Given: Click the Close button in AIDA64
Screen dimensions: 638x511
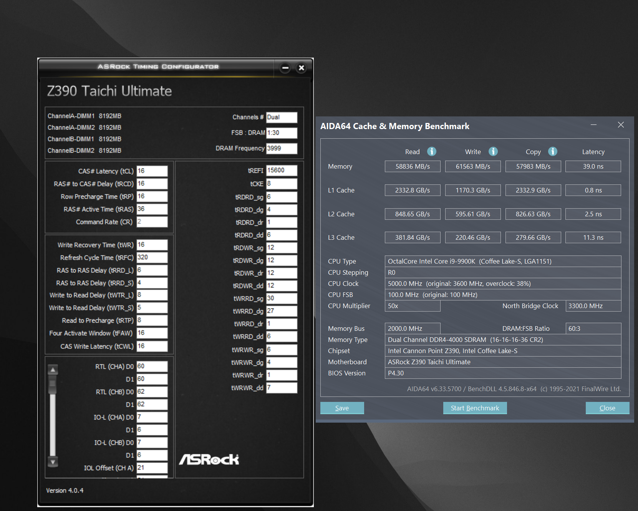Looking at the screenshot, I should [x=607, y=408].
